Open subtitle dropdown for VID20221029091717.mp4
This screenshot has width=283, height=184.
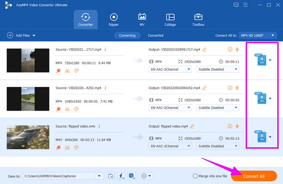click(x=218, y=69)
